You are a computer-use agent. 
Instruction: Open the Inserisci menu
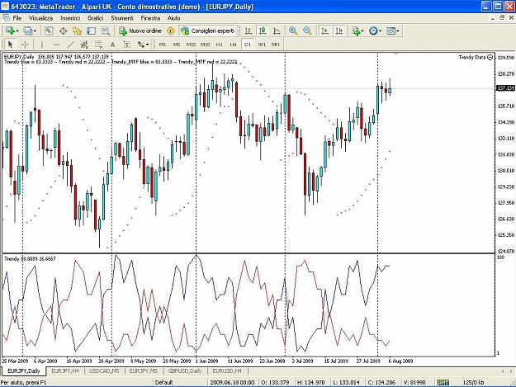(70, 18)
